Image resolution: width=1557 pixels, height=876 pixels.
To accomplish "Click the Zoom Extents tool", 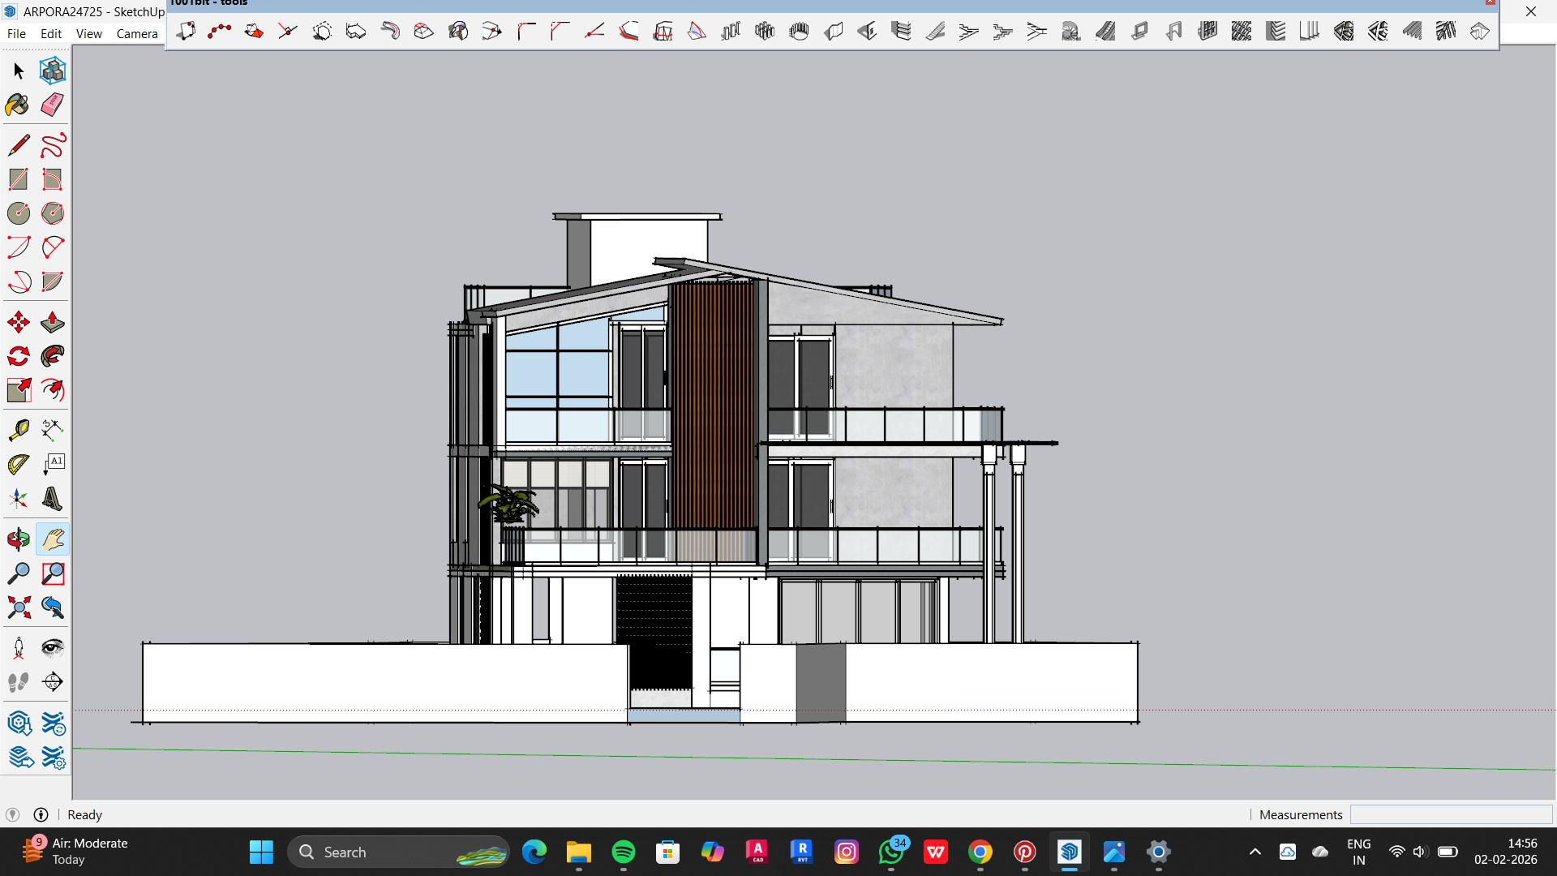I will [18, 608].
